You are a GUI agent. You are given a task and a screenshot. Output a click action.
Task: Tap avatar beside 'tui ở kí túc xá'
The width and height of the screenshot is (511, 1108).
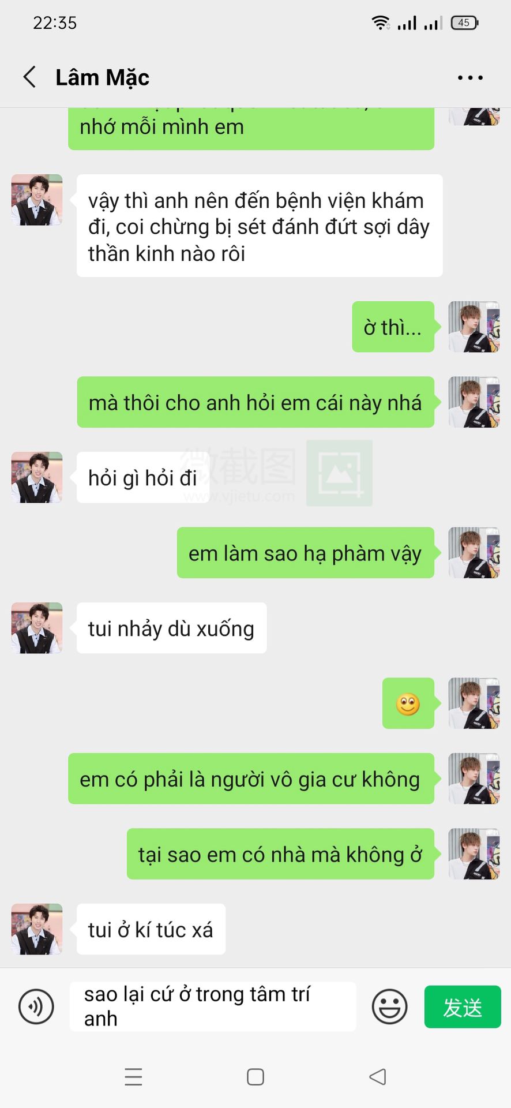pyautogui.click(x=37, y=929)
